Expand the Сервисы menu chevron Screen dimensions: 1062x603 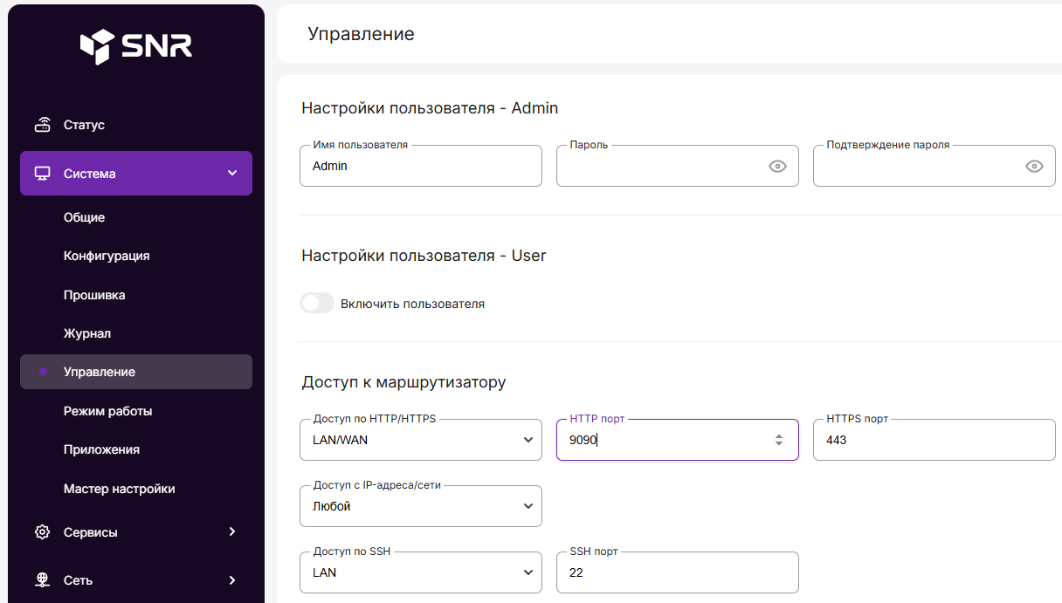(x=232, y=531)
